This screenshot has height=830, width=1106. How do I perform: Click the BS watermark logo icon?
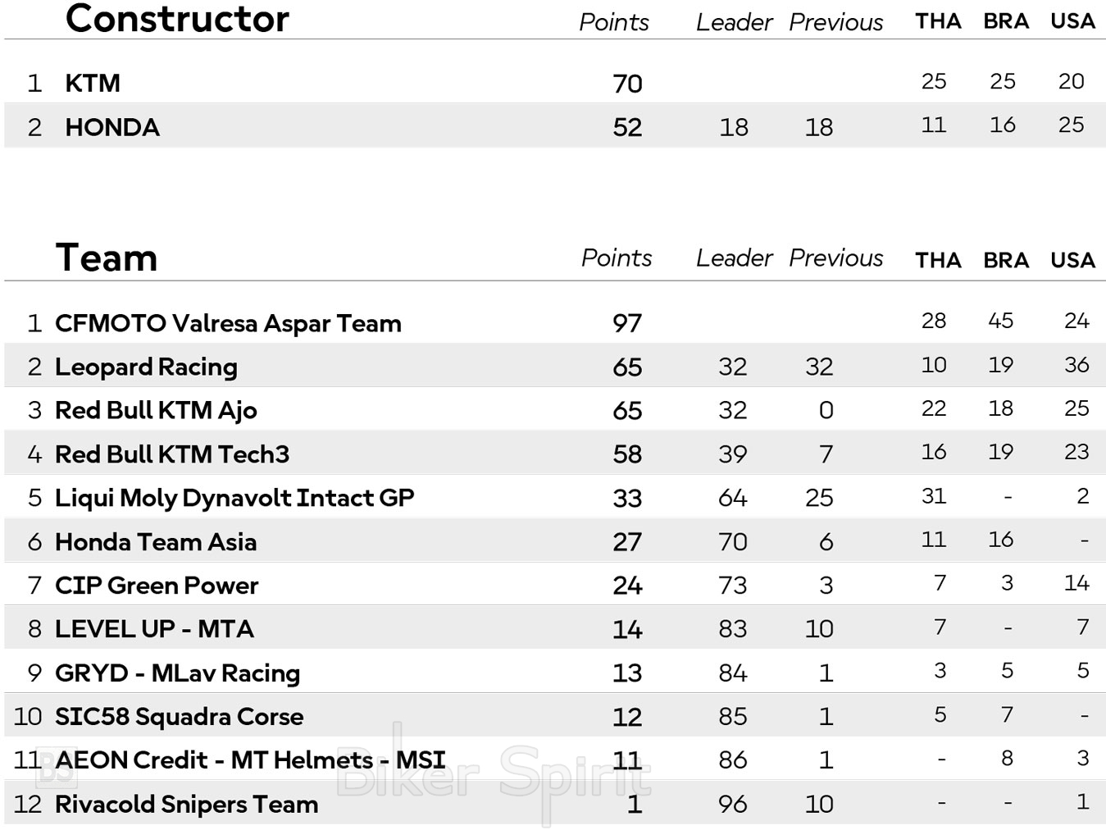tap(57, 768)
